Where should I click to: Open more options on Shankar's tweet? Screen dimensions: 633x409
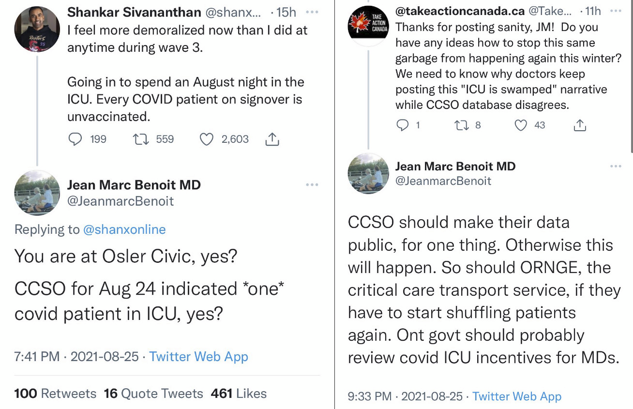pyautogui.click(x=312, y=12)
